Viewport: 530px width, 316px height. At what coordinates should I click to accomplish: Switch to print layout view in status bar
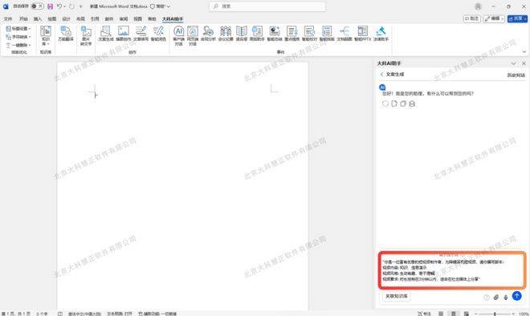[454, 314]
